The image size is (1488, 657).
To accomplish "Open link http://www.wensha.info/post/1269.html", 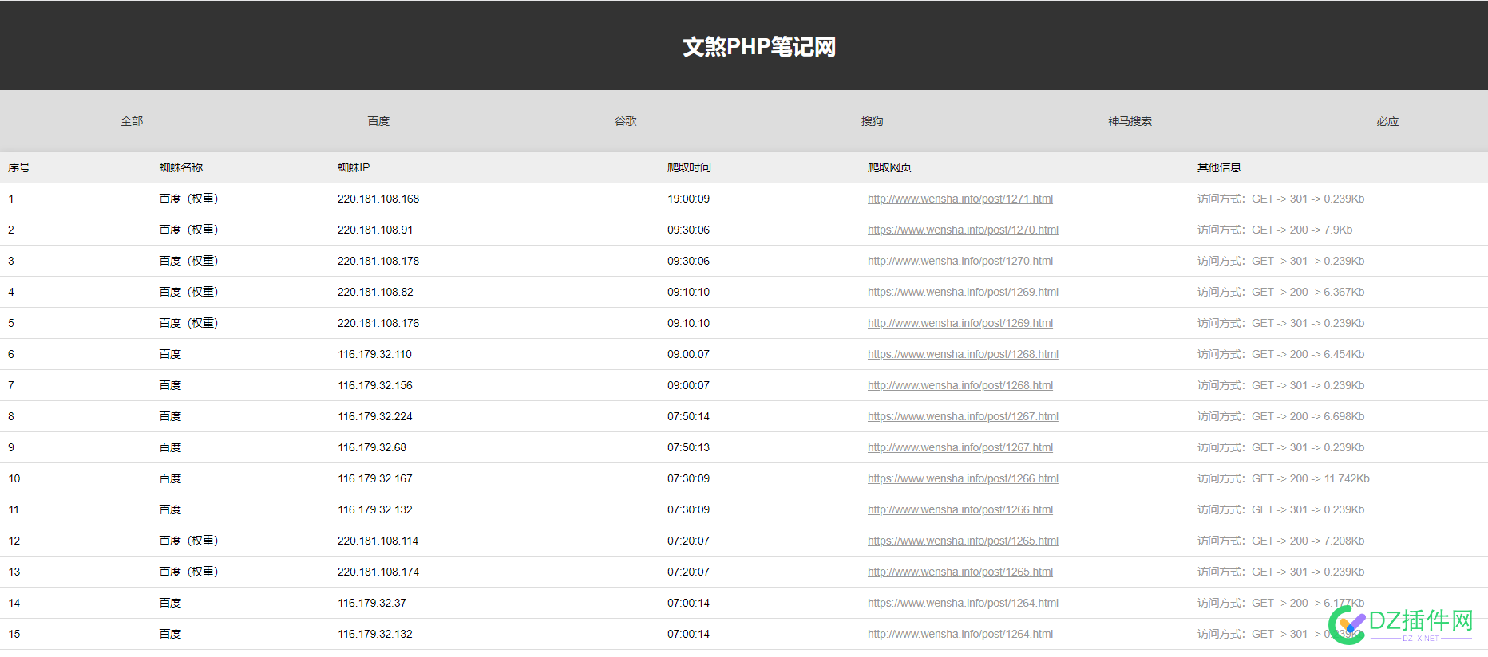I will (x=960, y=323).
